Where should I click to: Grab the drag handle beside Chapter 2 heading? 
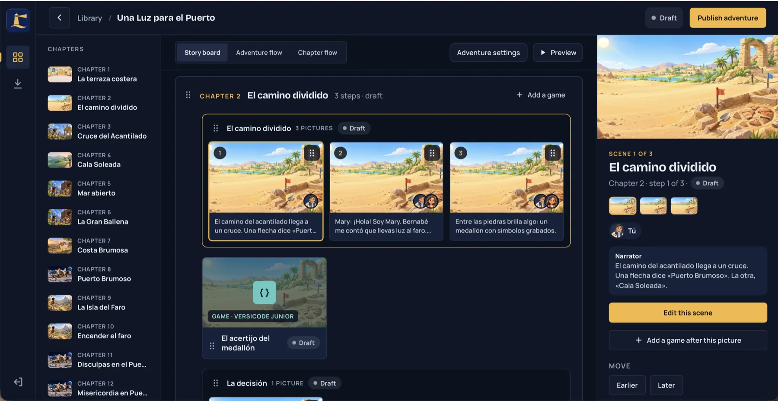tap(188, 95)
